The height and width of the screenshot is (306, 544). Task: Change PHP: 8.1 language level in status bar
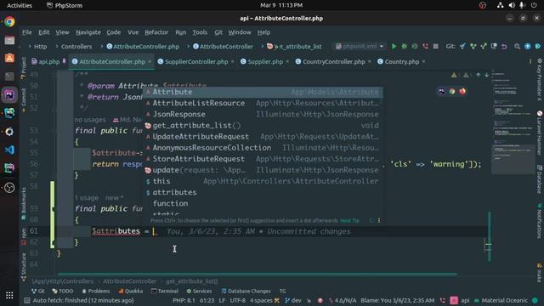(184, 300)
